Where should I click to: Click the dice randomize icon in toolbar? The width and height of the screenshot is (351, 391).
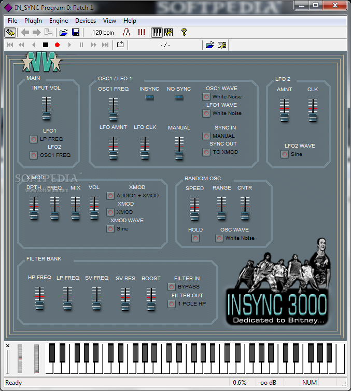10,33
